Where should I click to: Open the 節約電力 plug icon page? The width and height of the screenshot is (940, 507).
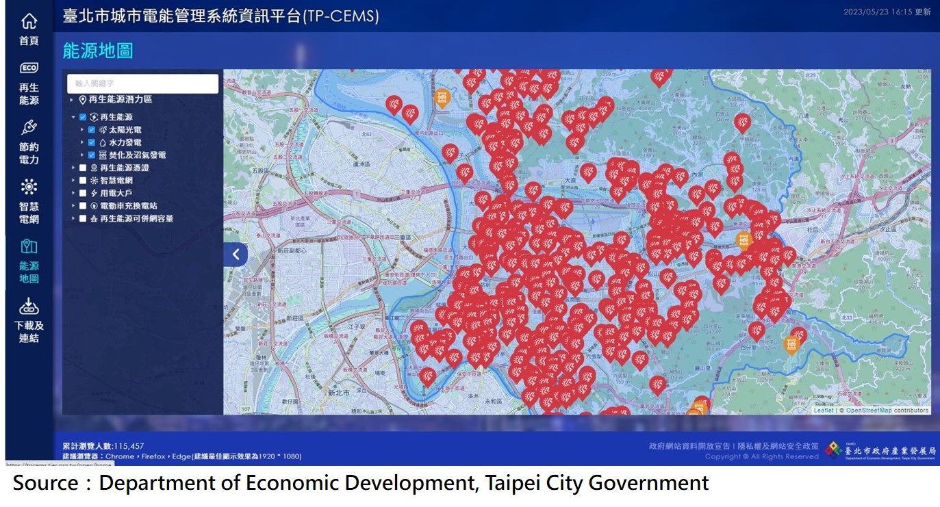click(x=29, y=127)
